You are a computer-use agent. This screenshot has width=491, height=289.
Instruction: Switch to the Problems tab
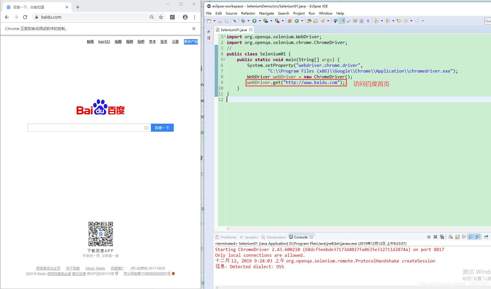[x=226, y=237]
